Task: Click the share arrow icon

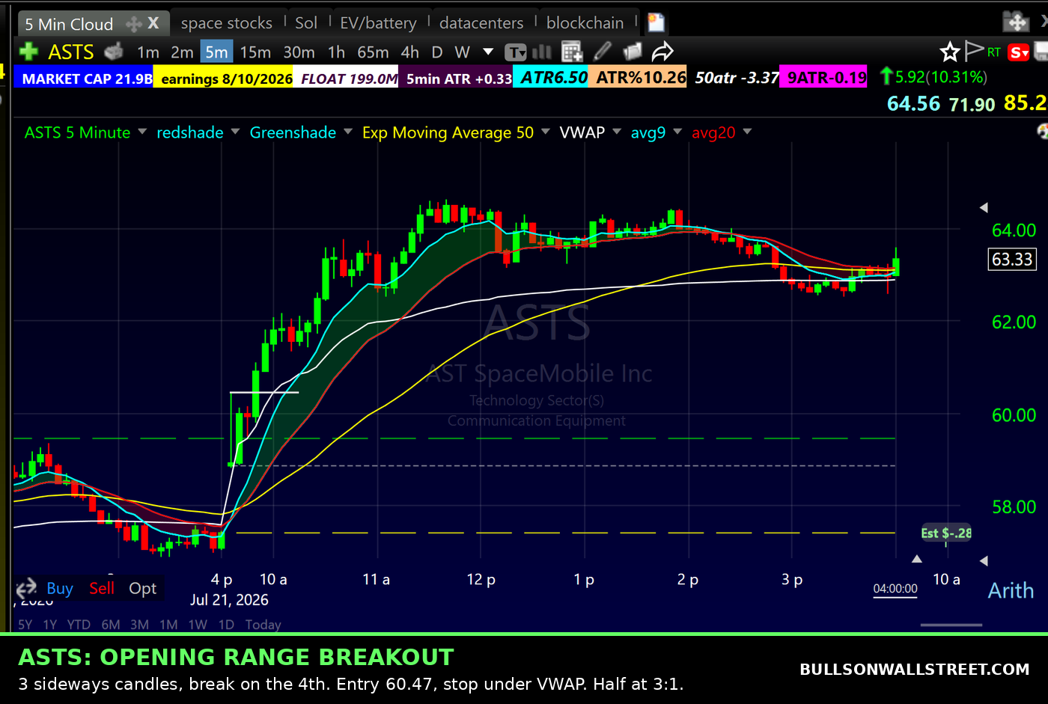Action: coord(662,51)
